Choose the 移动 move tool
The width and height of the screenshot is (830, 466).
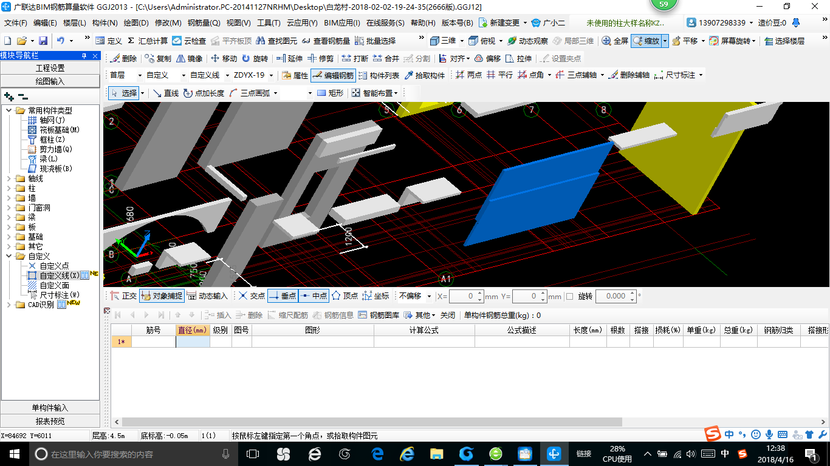coord(224,58)
